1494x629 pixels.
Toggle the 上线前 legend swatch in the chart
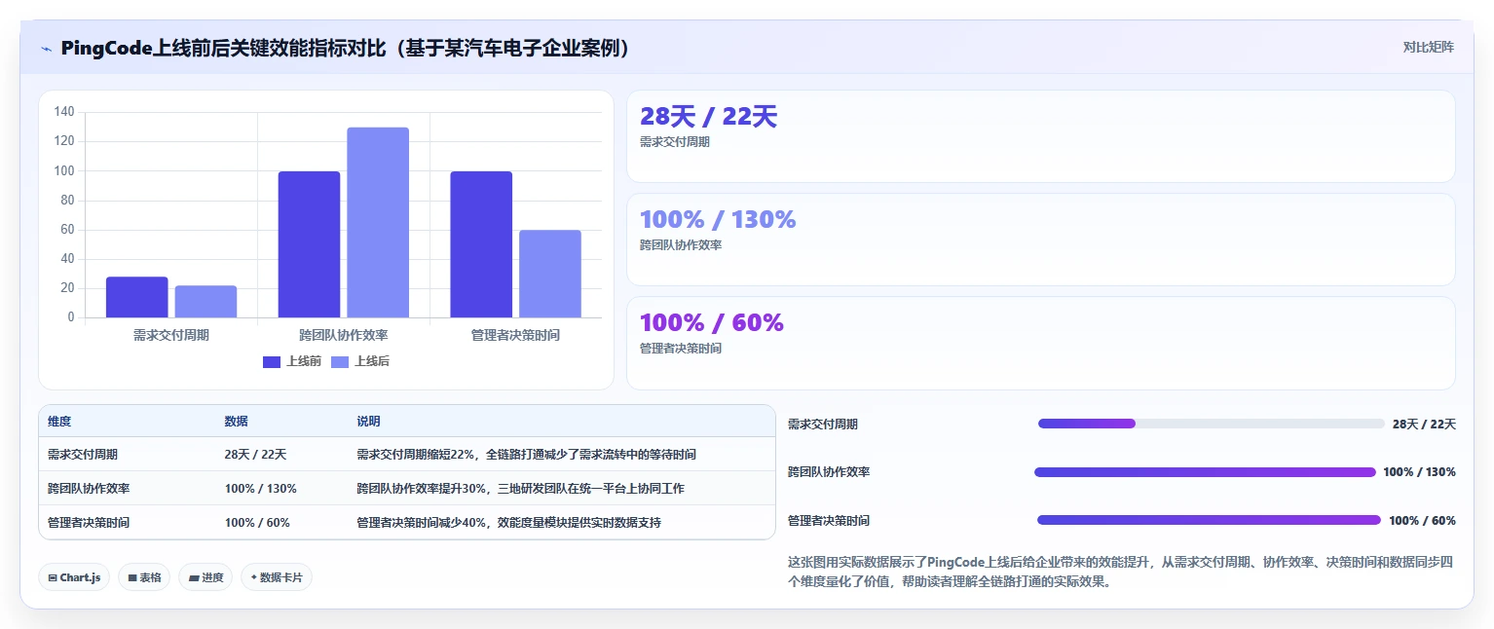[x=272, y=362]
